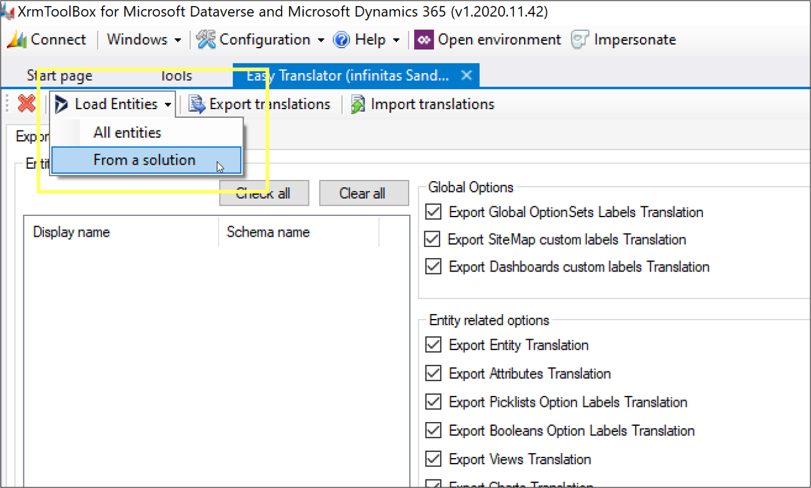This screenshot has width=811, height=488.
Task: Click the Impersonate icon
Action: pos(580,40)
